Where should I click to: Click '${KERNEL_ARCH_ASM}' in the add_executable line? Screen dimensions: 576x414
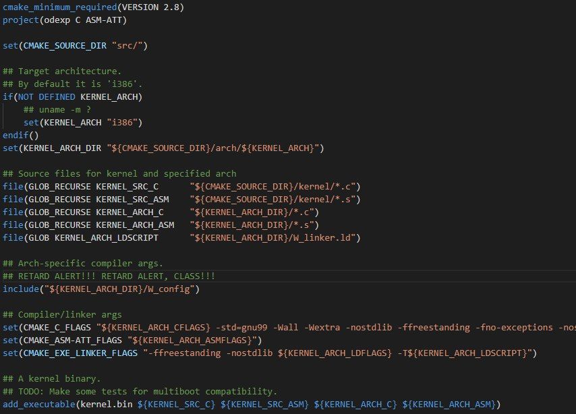449,405
